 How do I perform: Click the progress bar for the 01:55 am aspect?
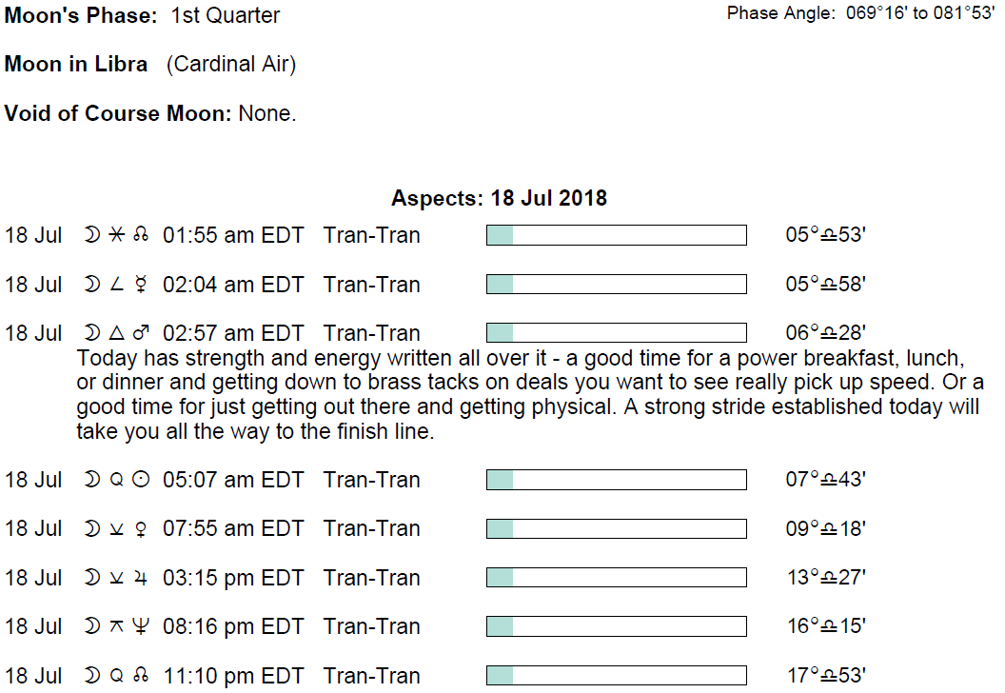click(x=616, y=235)
